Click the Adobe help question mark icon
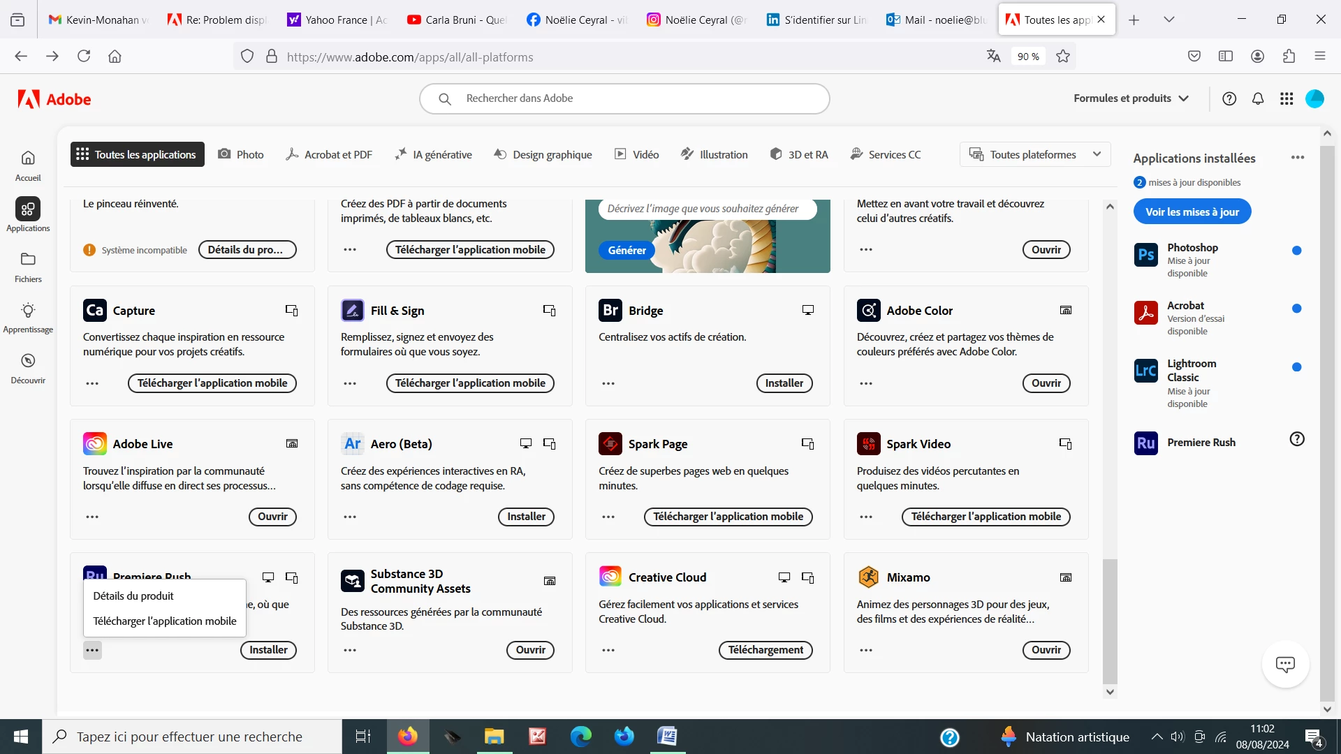The image size is (1341, 754). 1229,99
